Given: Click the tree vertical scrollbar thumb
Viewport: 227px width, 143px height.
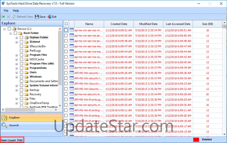Looking at the screenshot, I should (60, 58).
